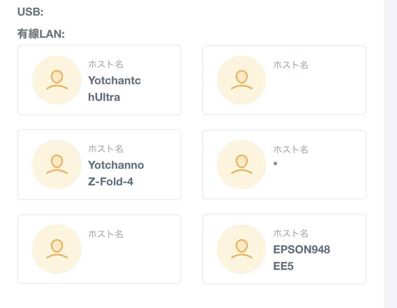This screenshot has height=308, width=397.
Task: Click ホスト名 label above EPSON948EE5
Action: coord(291,234)
